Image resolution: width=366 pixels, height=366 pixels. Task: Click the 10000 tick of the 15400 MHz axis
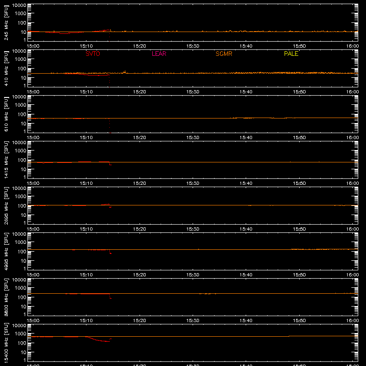pyautogui.click(x=19, y=326)
